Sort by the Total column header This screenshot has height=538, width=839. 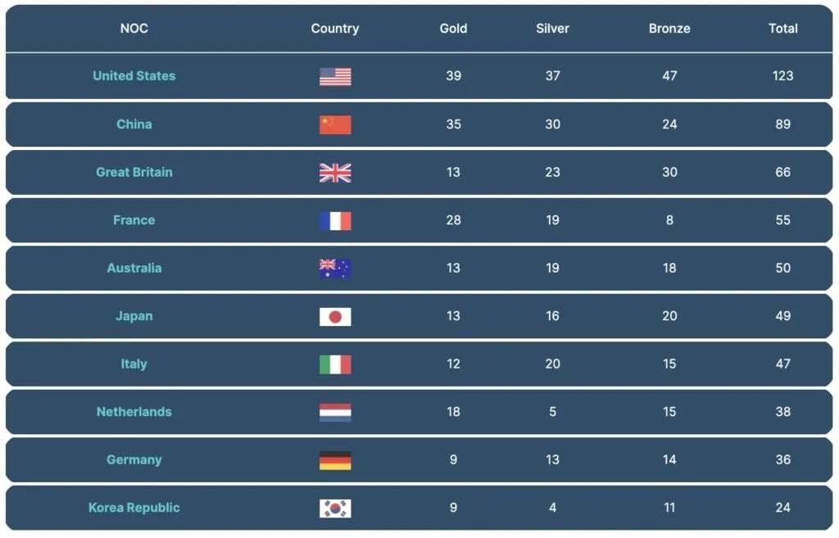coord(782,29)
